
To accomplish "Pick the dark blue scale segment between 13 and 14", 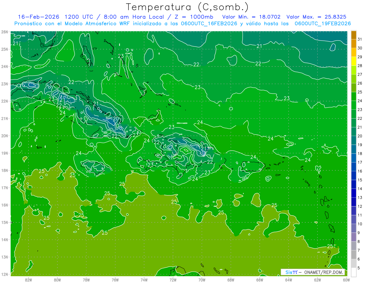I will click(x=354, y=193).
